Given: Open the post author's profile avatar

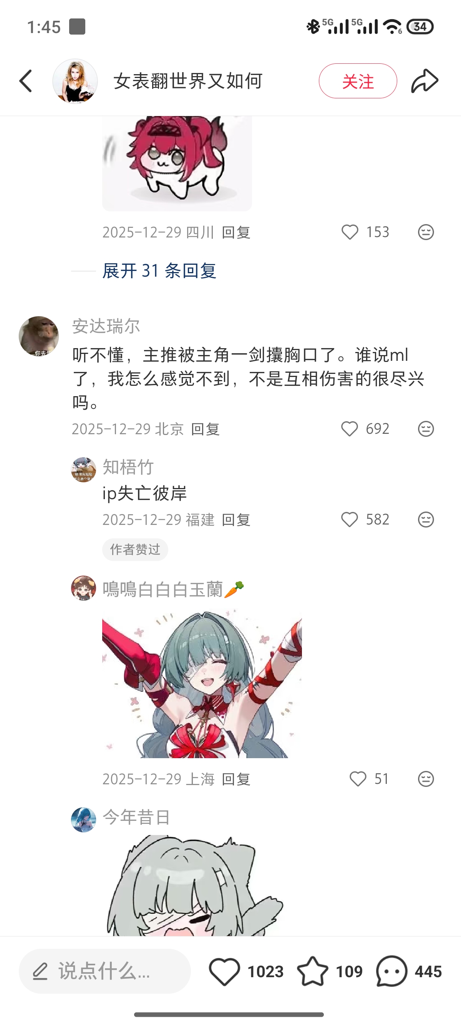Looking at the screenshot, I should click(75, 81).
